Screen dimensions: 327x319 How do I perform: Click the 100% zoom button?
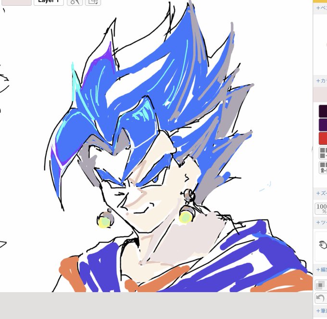(321, 209)
